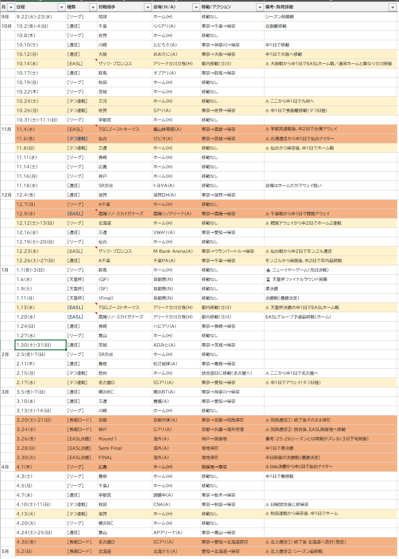
Task: Open the 対戦相手 column filter dropdown
Action: 148,7
